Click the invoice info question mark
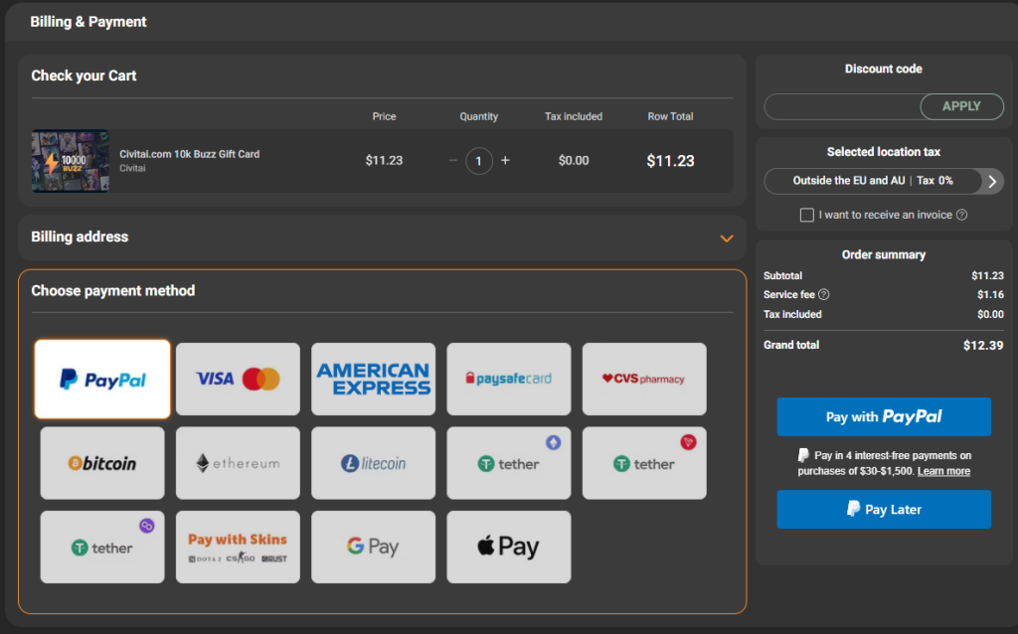The height and width of the screenshot is (634, 1018). coord(962,215)
